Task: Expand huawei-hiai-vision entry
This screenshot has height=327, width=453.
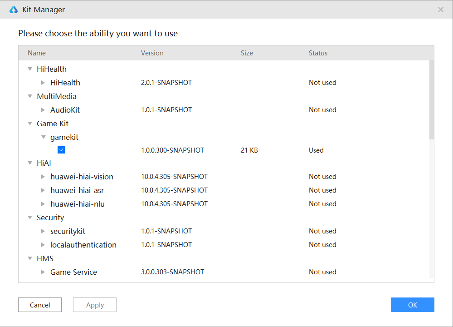Action: tap(43, 177)
